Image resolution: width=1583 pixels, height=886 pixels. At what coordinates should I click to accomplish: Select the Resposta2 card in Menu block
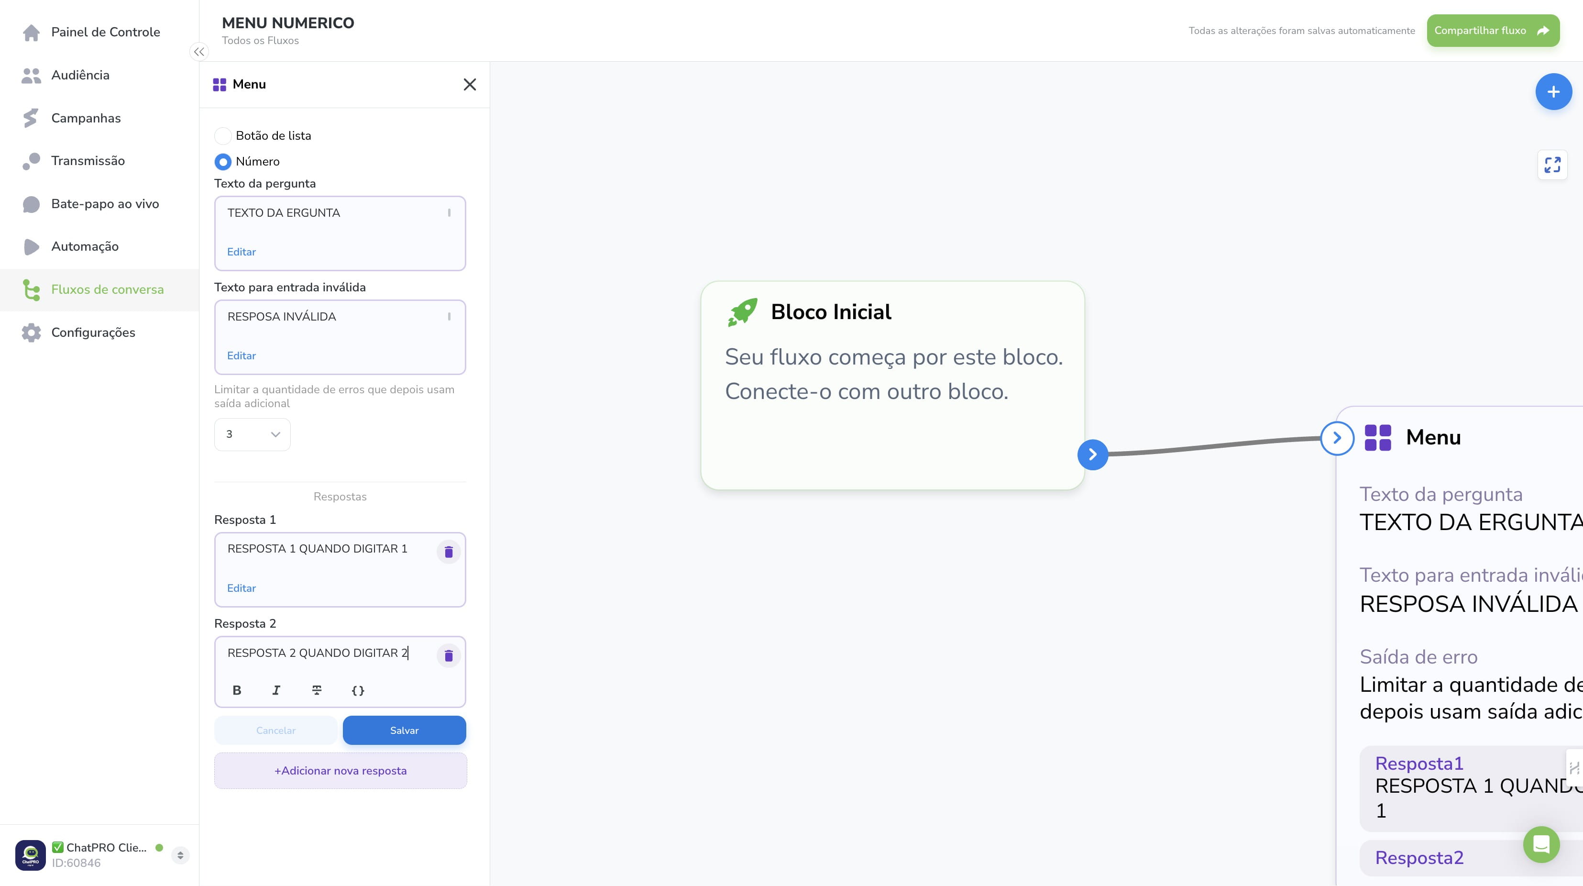coord(1471,858)
